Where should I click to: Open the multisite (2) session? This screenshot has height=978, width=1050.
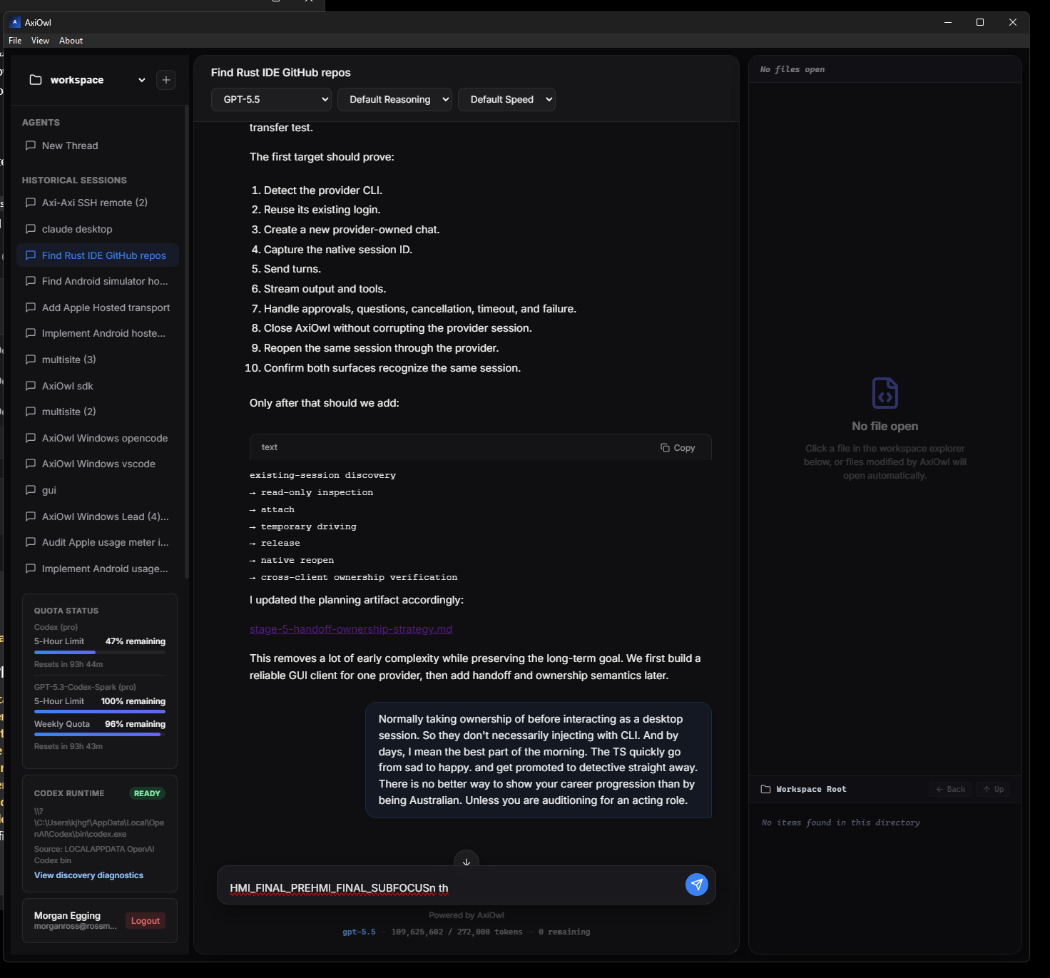pyautogui.click(x=98, y=412)
